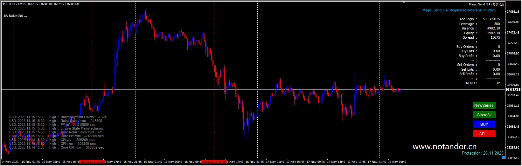Click the green CloseAll button
The image size is (522, 166).
(484, 115)
